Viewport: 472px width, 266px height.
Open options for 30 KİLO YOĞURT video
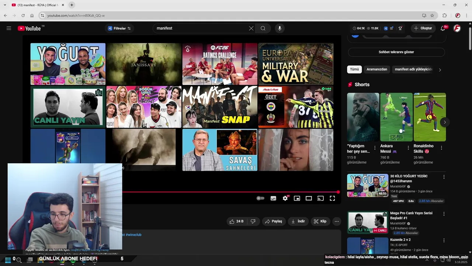point(444,177)
